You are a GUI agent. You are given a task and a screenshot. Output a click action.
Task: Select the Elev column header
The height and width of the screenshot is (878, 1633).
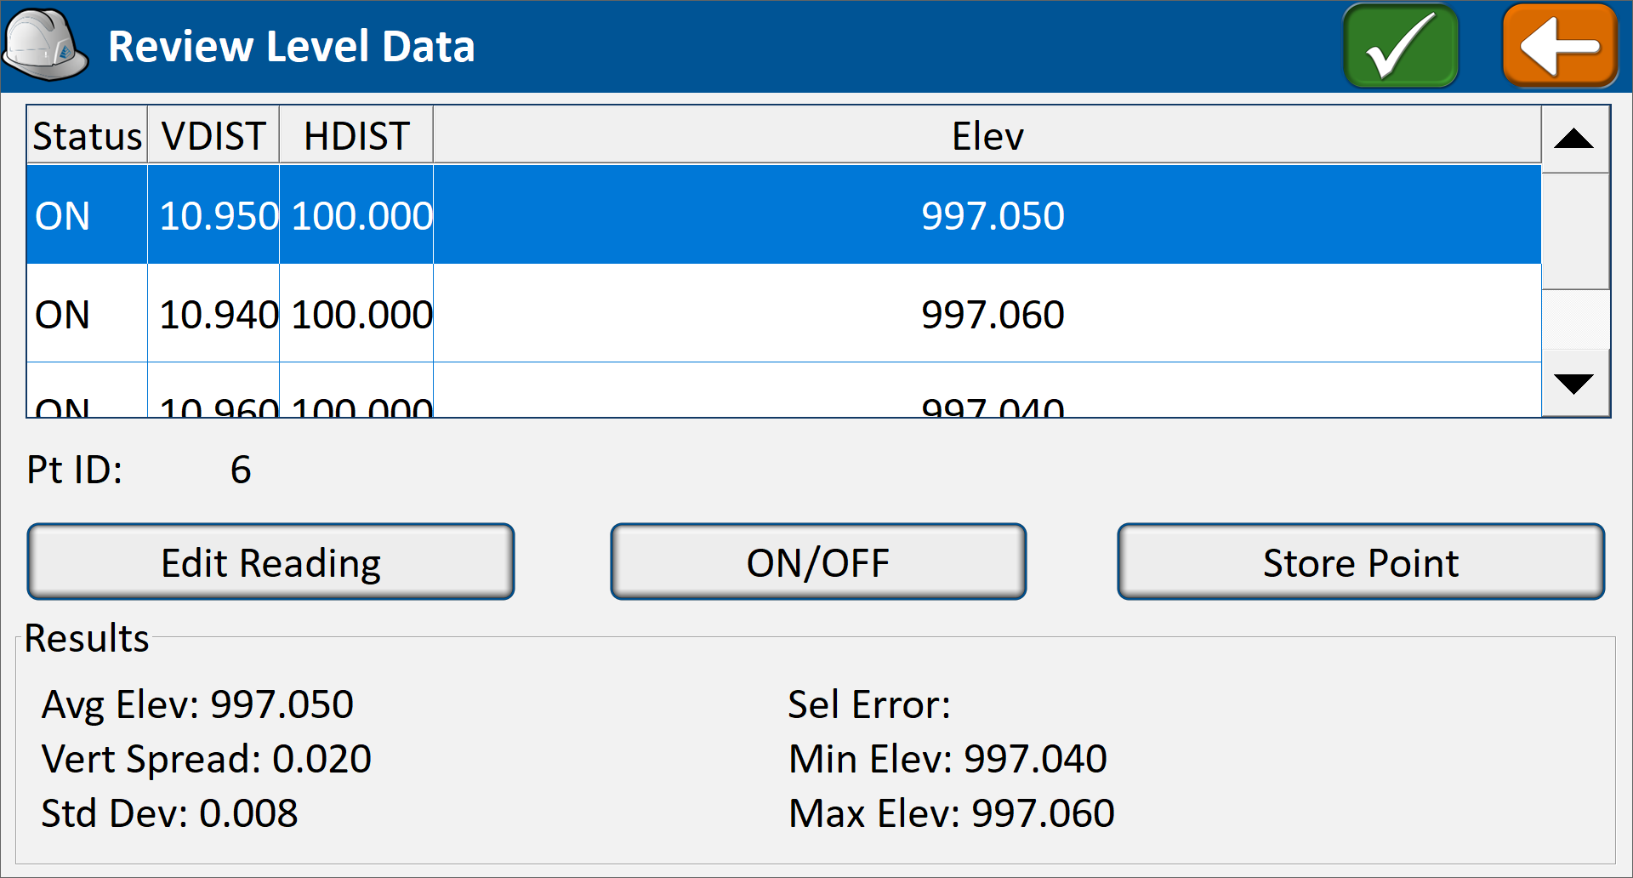click(987, 135)
